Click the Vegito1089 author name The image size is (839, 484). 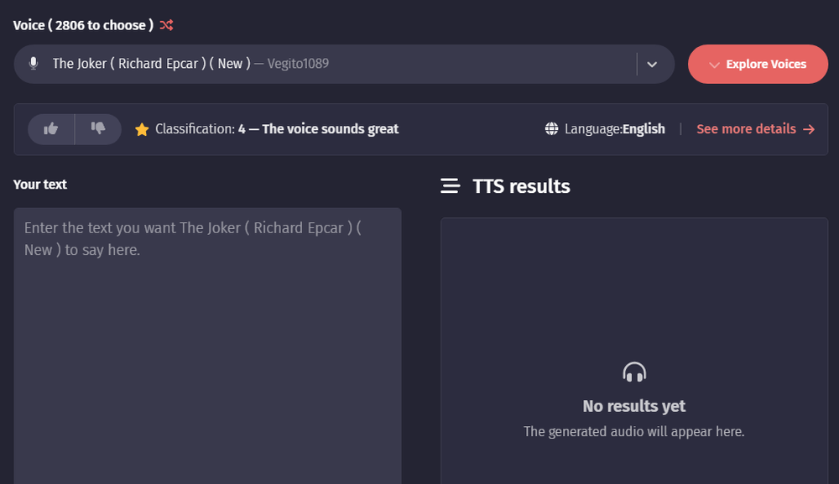click(x=298, y=64)
